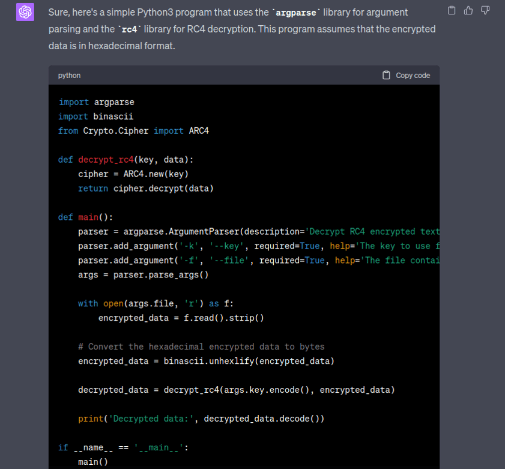Copy the response using the clipboard icon
The image size is (505, 469).
point(452,10)
